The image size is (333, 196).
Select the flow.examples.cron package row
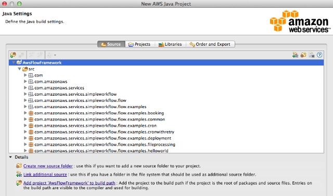click(x=166, y=126)
